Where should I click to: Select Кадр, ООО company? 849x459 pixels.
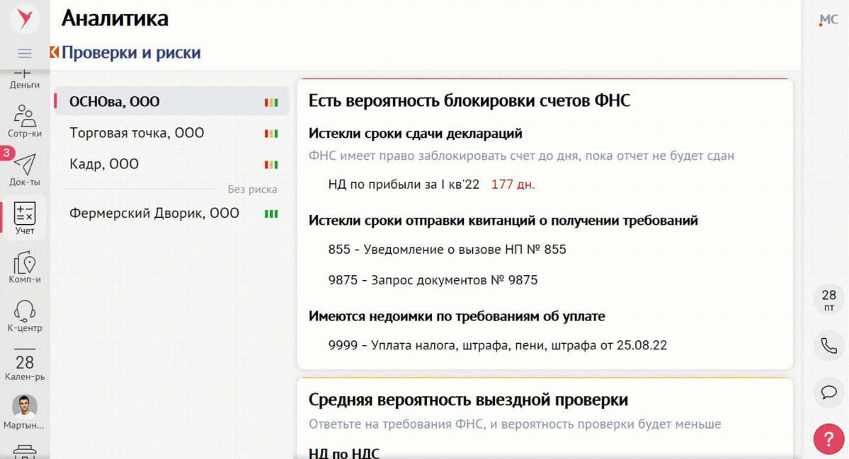coord(104,164)
